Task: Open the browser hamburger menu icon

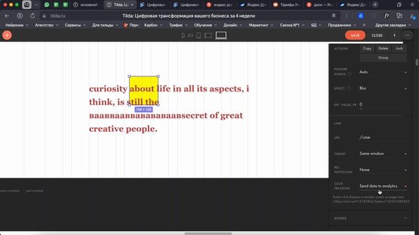Action: (412, 5)
